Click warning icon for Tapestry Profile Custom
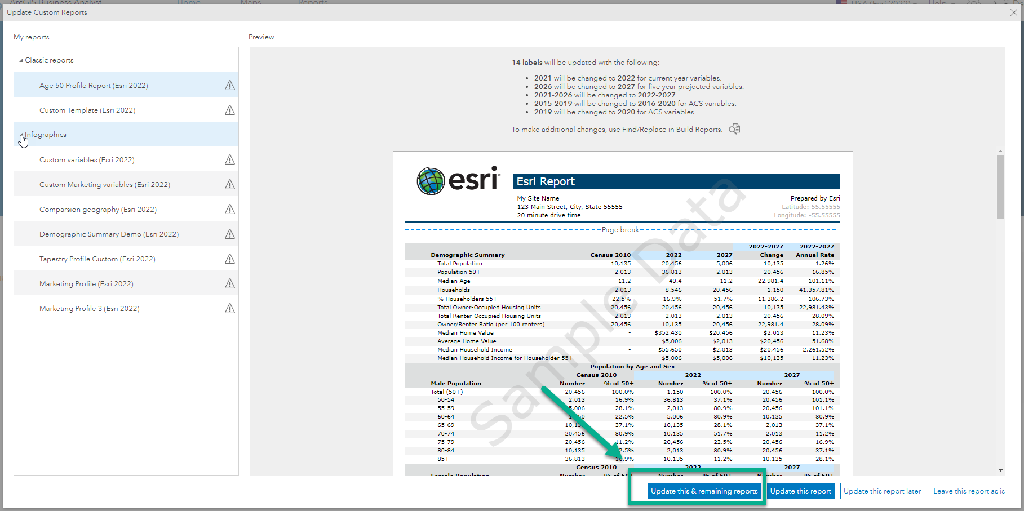Screen dimensions: 1024x511 pyautogui.click(x=230, y=259)
